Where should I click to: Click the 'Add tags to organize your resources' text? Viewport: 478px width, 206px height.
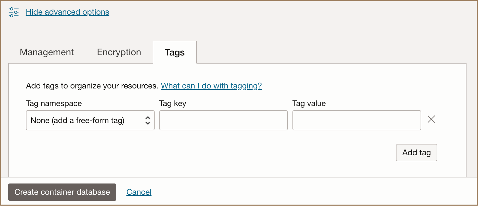(x=92, y=86)
